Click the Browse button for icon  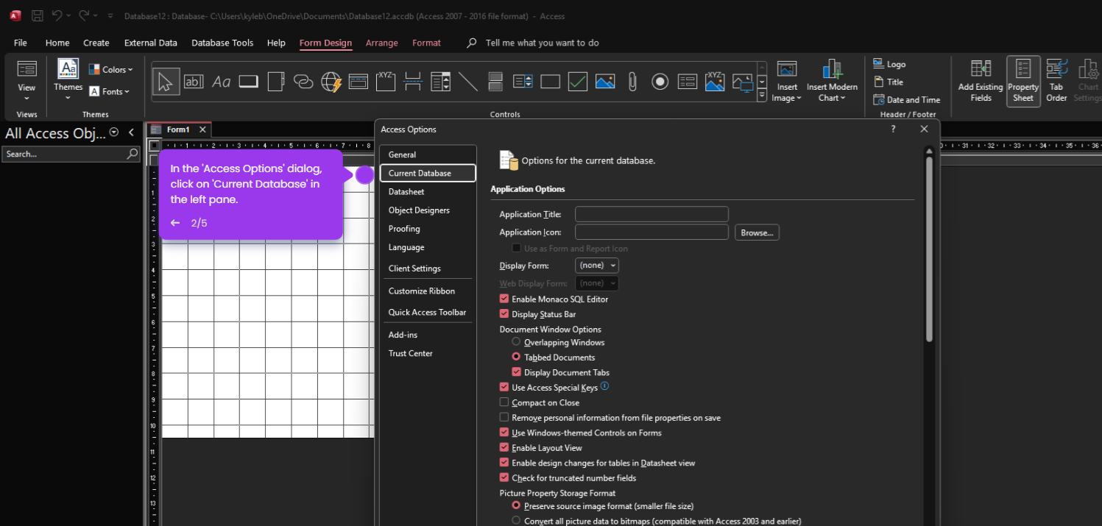pos(757,232)
